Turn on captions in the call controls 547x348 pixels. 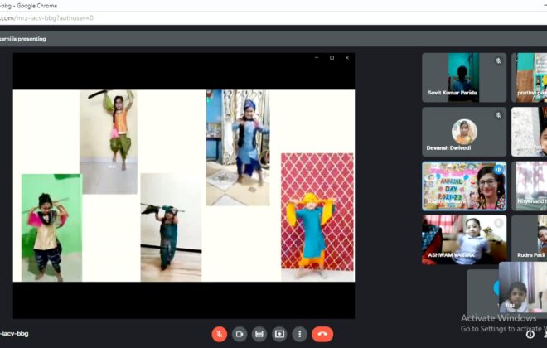pos(259,334)
